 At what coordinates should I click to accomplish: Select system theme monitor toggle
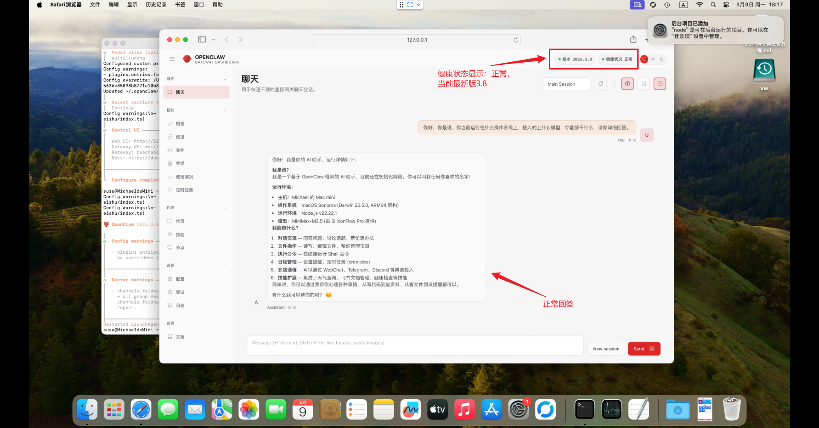coord(644,59)
